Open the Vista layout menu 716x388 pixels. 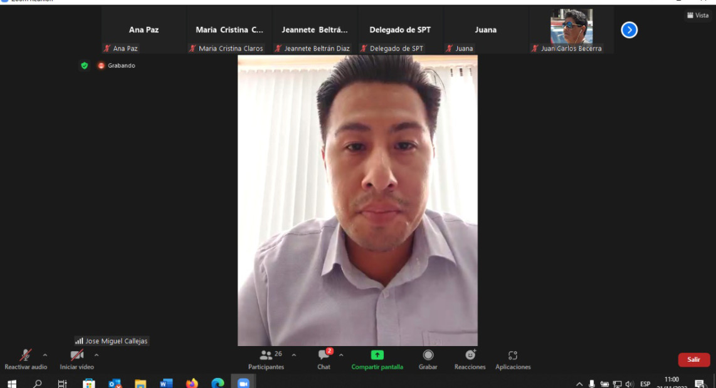point(697,16)
